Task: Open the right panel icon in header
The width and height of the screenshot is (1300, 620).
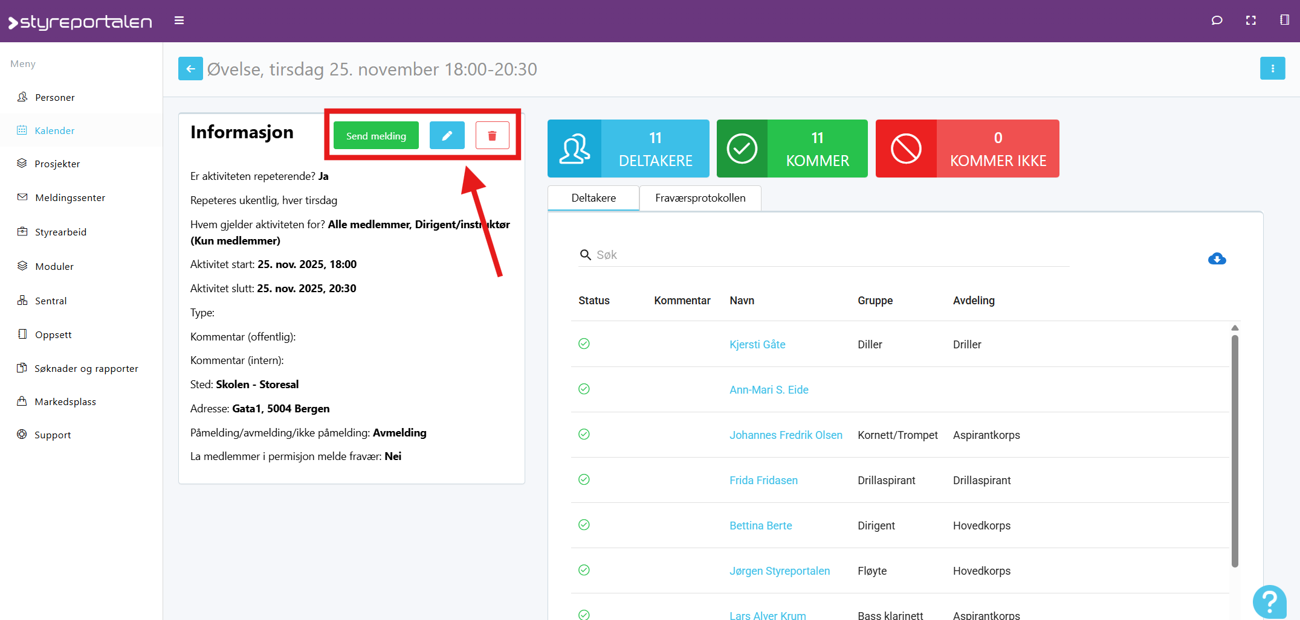Action: pos(1284,21)
